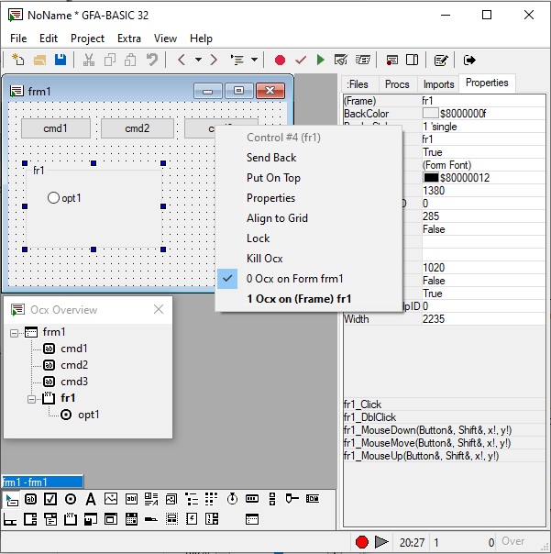Screen dimensions: 551x554
Task: Click the cmd1 button on form
Action: pyautogui.click(x=55, y=128)
